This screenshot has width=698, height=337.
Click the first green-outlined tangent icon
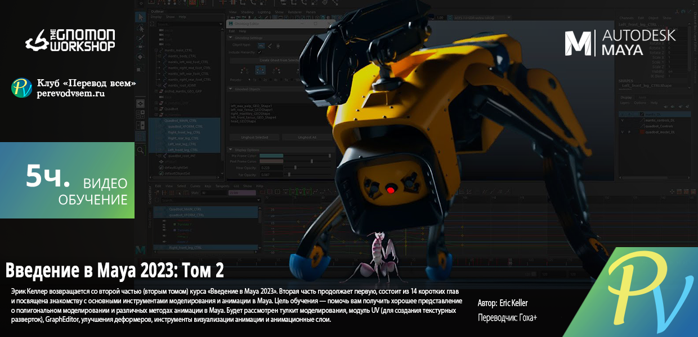293,192
